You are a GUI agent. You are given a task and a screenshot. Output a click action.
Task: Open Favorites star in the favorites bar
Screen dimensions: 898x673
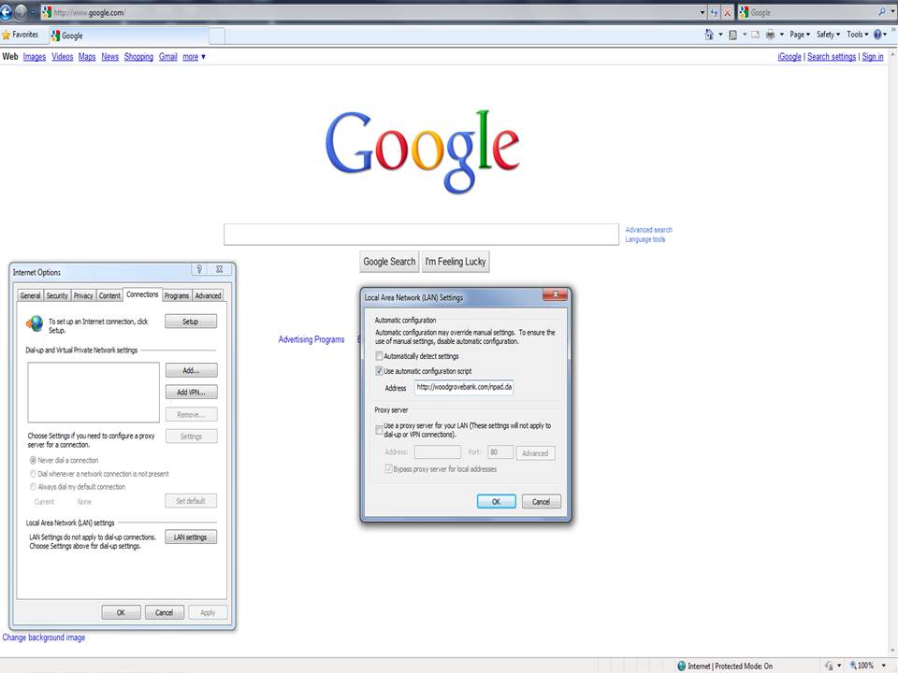click(x=7, y=35)
